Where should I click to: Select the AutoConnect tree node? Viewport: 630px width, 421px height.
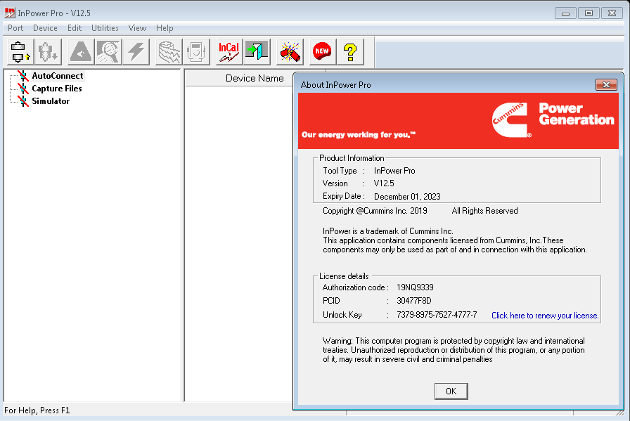[57, 76]
